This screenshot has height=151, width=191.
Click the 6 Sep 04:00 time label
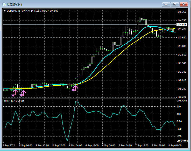pos(75,145)
